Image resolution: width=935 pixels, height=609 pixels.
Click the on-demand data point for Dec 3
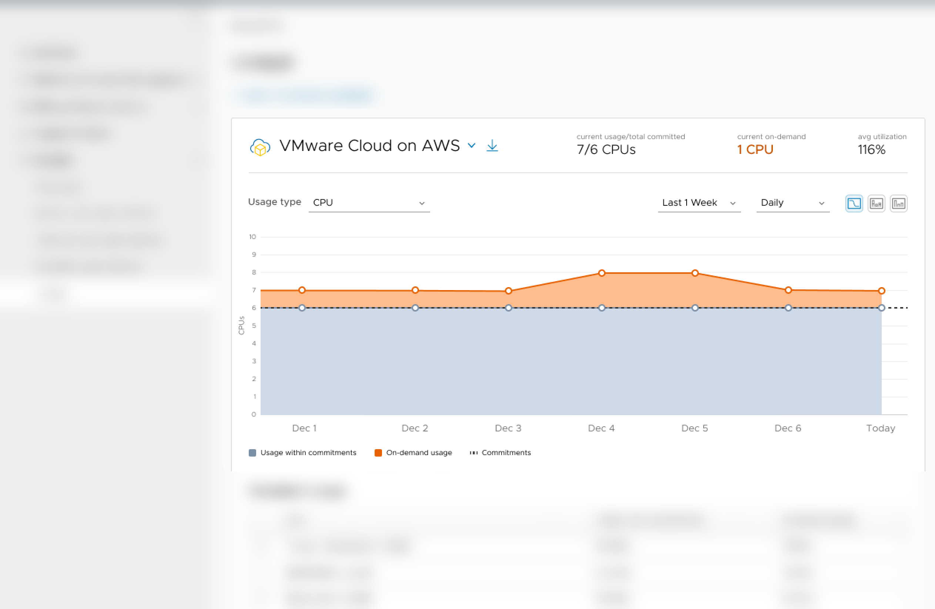[x=508, y=291]
